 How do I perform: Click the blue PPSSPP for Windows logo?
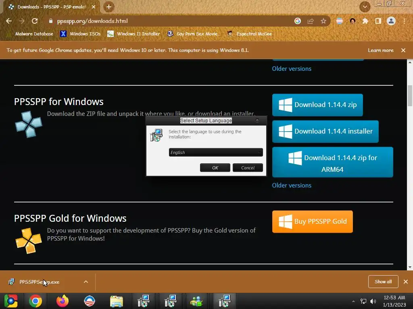pos(29,125)
